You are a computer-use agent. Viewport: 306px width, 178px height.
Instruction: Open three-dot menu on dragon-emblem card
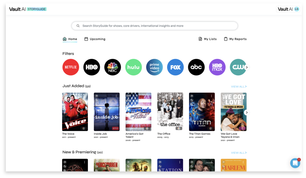tap(84, 162)
